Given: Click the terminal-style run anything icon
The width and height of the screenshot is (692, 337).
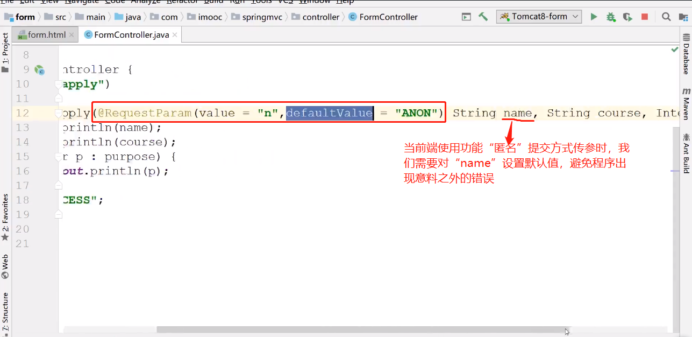Looking at the screenshot, I should coord(466,17).
